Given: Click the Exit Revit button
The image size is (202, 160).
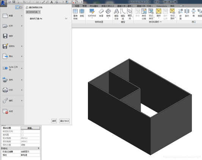Looking at the screenshot, I should [64, 121].
